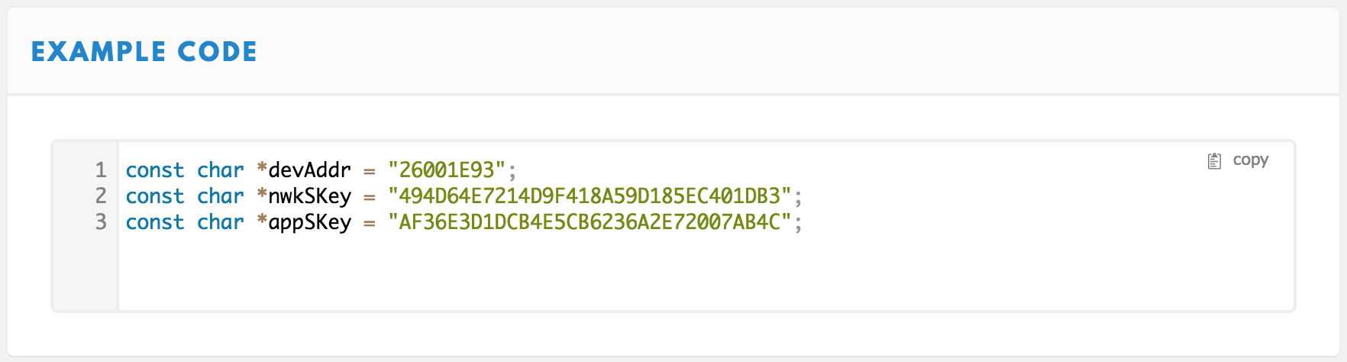Click the "26001E93" string value
1347x362 pixels.
coord(447,170)
